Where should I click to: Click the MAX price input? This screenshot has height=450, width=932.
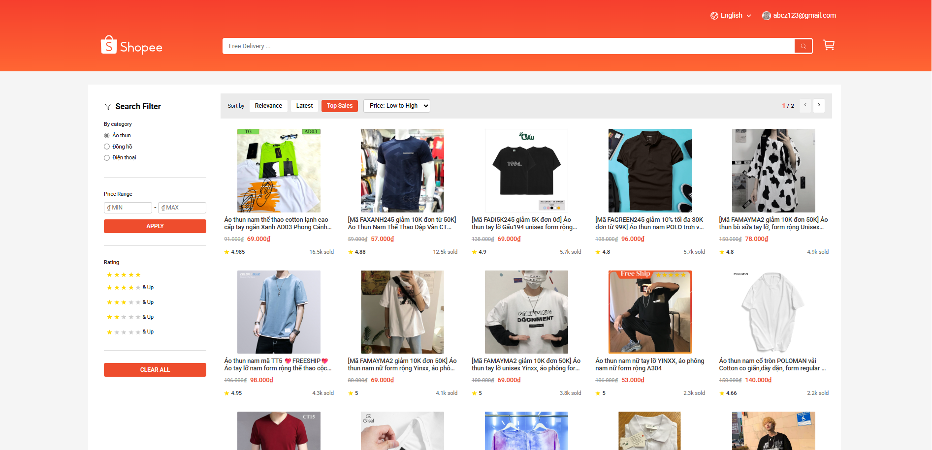click(182, 208)
